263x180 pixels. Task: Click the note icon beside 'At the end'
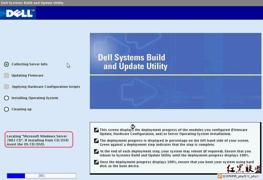point(96,151)
